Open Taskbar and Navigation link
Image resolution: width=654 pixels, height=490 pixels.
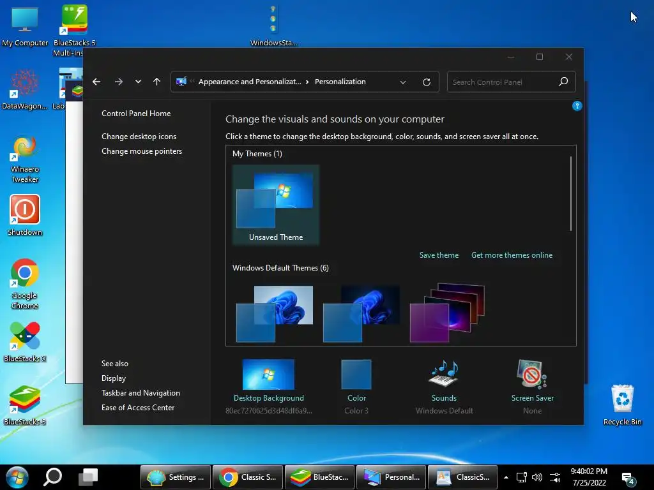141,392
